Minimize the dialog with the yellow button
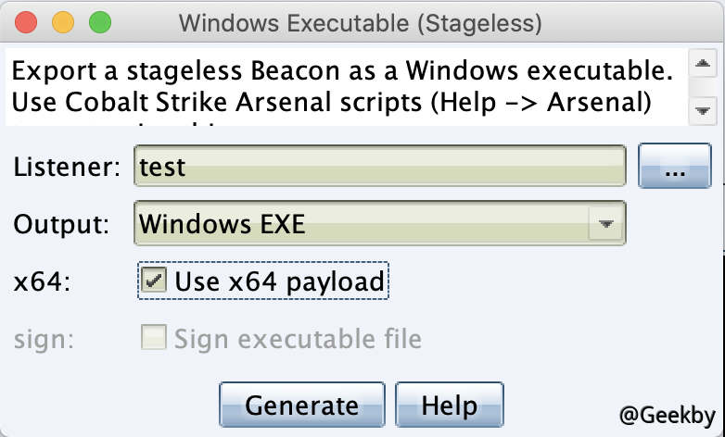This screenshot has height=437, width=725. (63, 22)
